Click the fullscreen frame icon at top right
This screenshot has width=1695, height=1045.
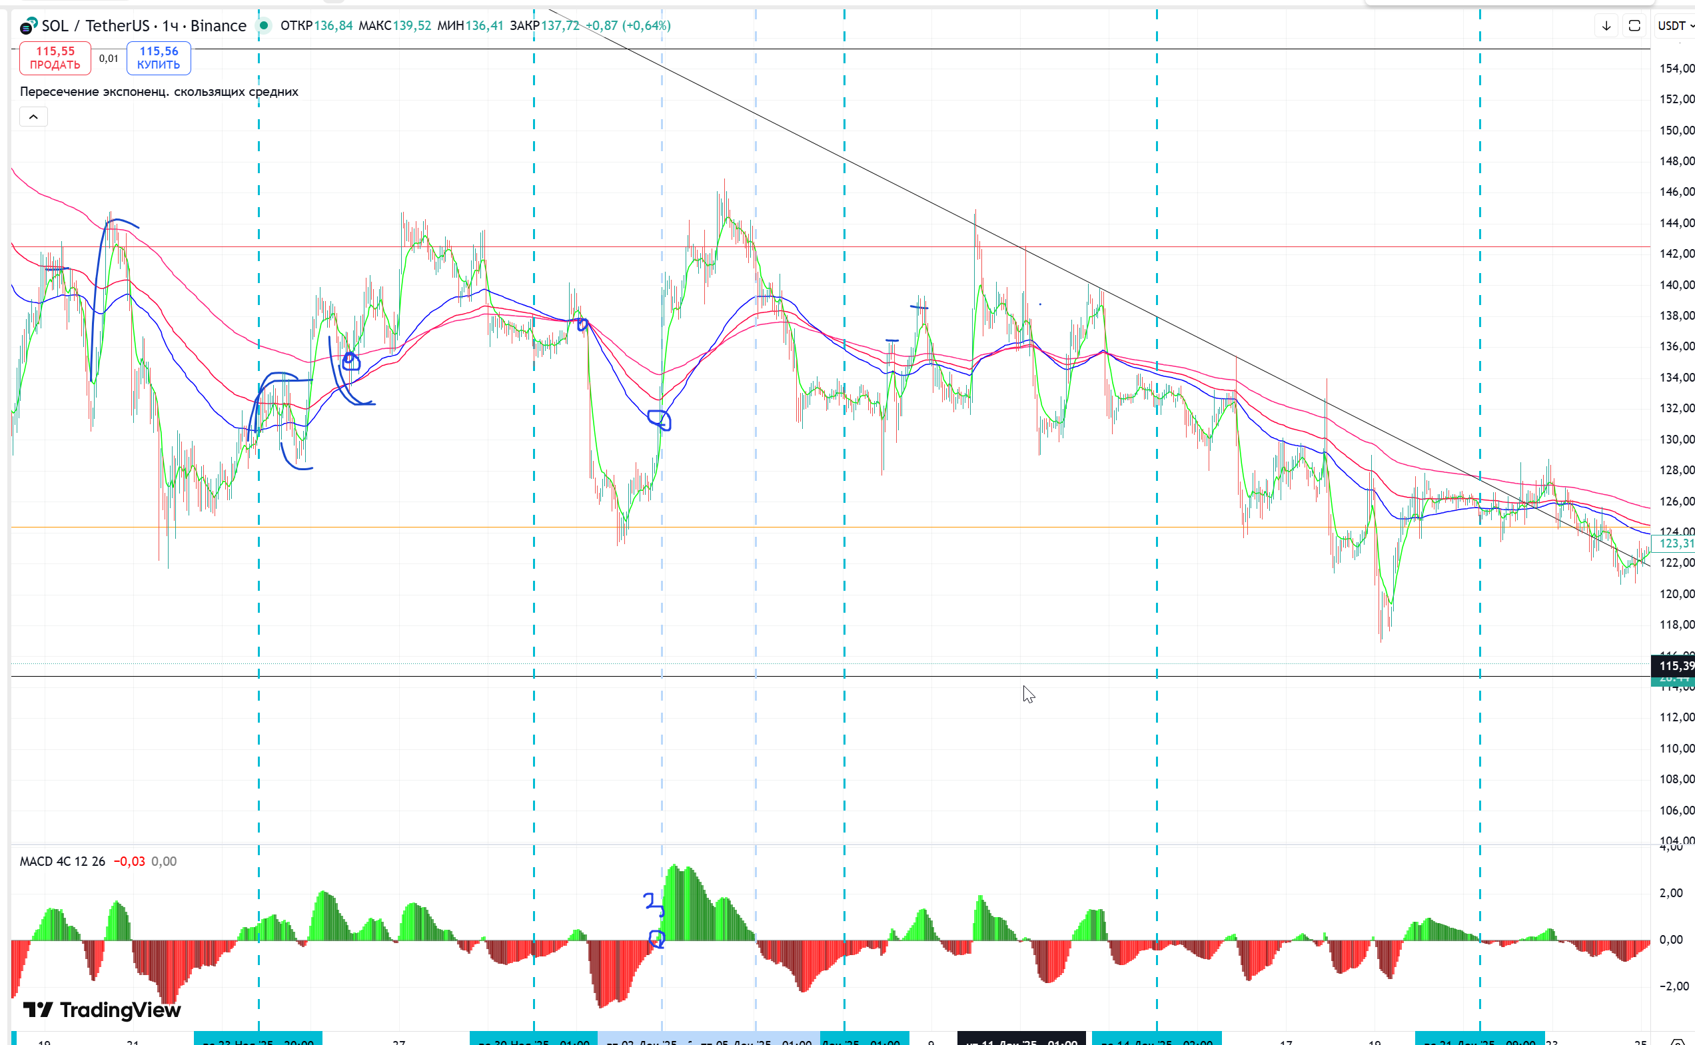[1634, 25]
